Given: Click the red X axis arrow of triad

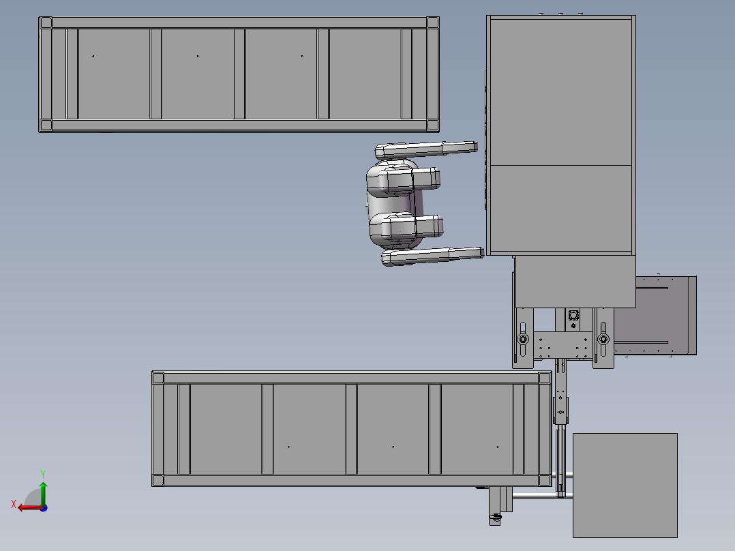Looking at the screenshot, I should tap(29, 508).
